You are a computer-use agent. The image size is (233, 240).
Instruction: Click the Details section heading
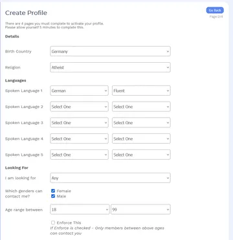[x=12, y=36]
